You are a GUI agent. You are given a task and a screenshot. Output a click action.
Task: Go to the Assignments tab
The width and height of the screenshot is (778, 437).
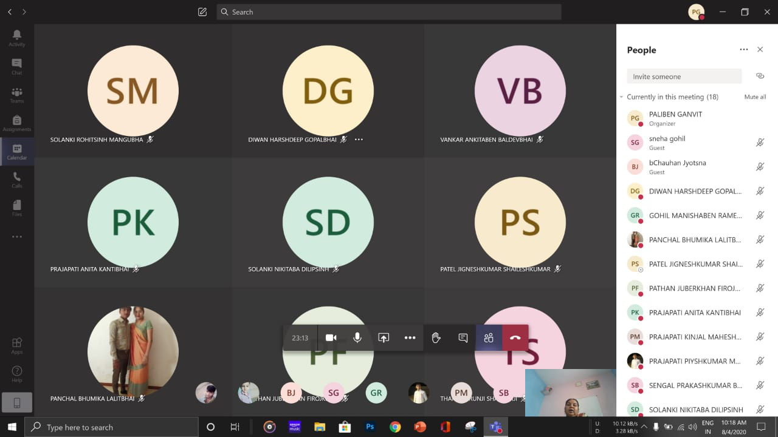(x=17, y=123)
